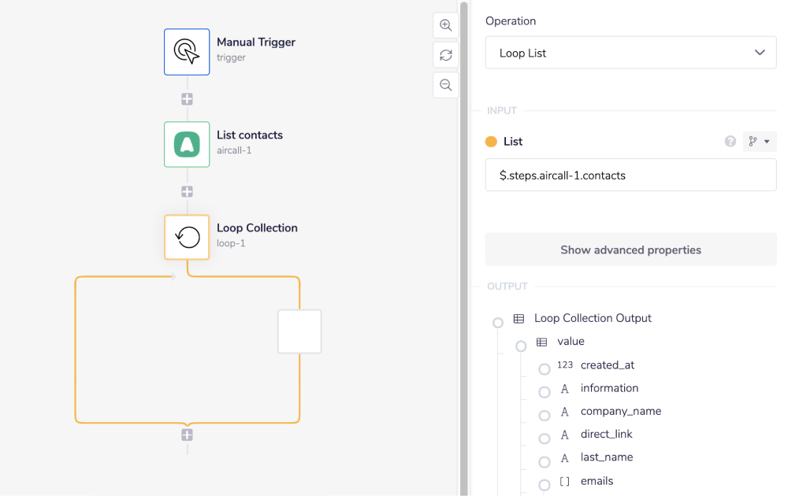Select the emails output radio circle

coord(545,485)
